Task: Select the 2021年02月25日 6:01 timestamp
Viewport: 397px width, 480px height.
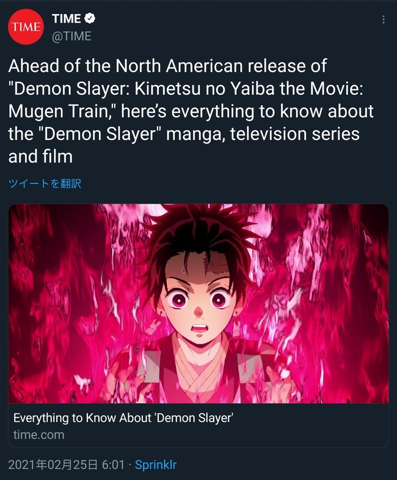Action: [x=67, y=465]
